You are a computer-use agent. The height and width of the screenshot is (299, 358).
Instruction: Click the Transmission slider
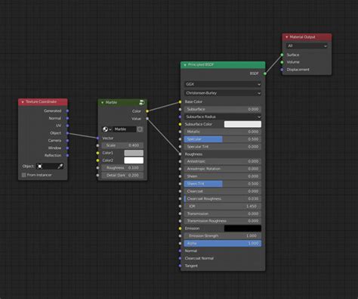pos(223,213)
